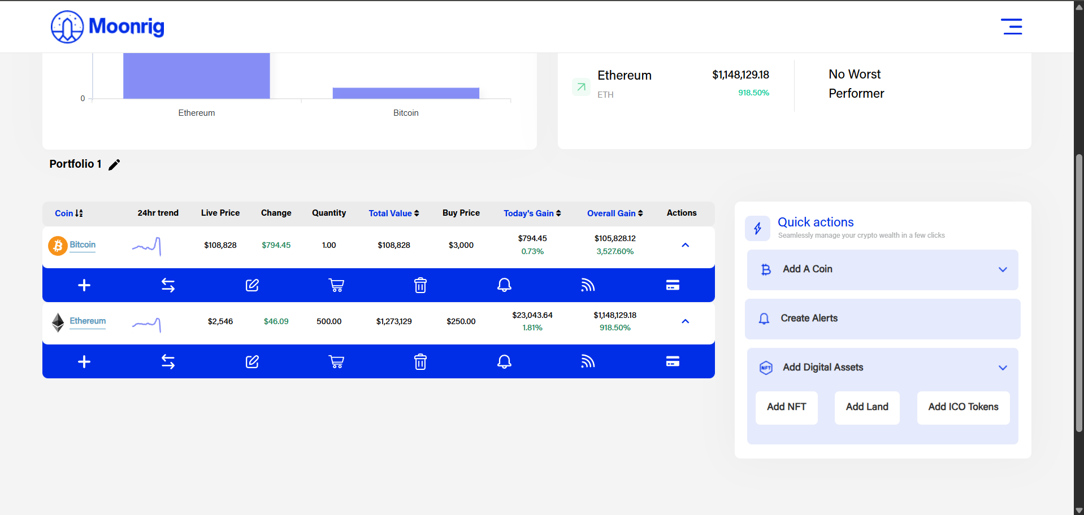The width and height of the screenshot is (1084, 515).
Task: Set alert with Ethereum bell icon
Action: tap(504, 361)
